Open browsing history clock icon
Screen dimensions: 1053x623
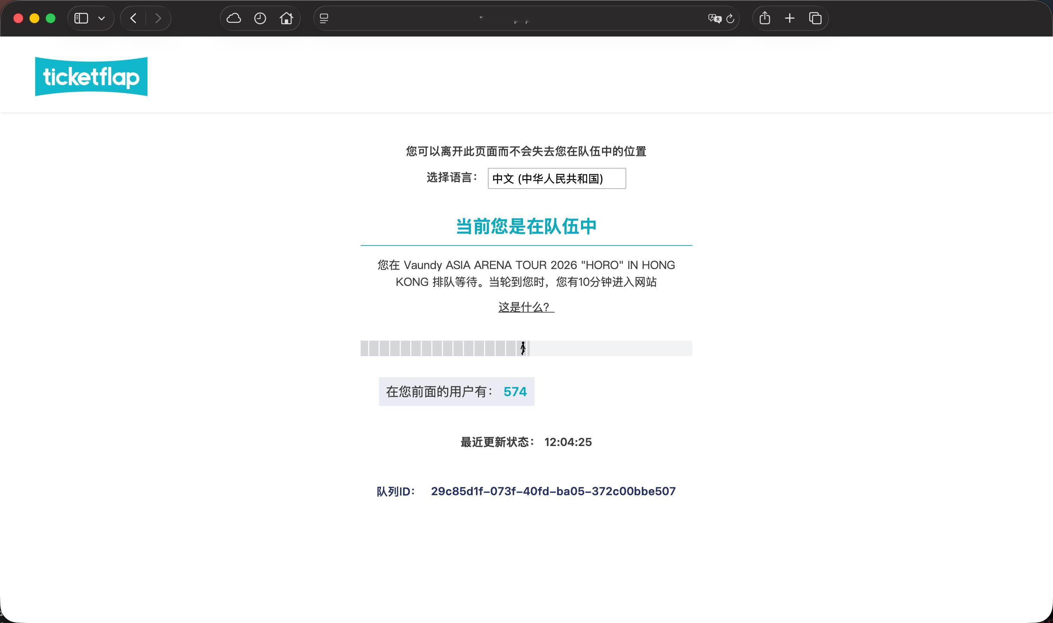click(x=260, y=19)
